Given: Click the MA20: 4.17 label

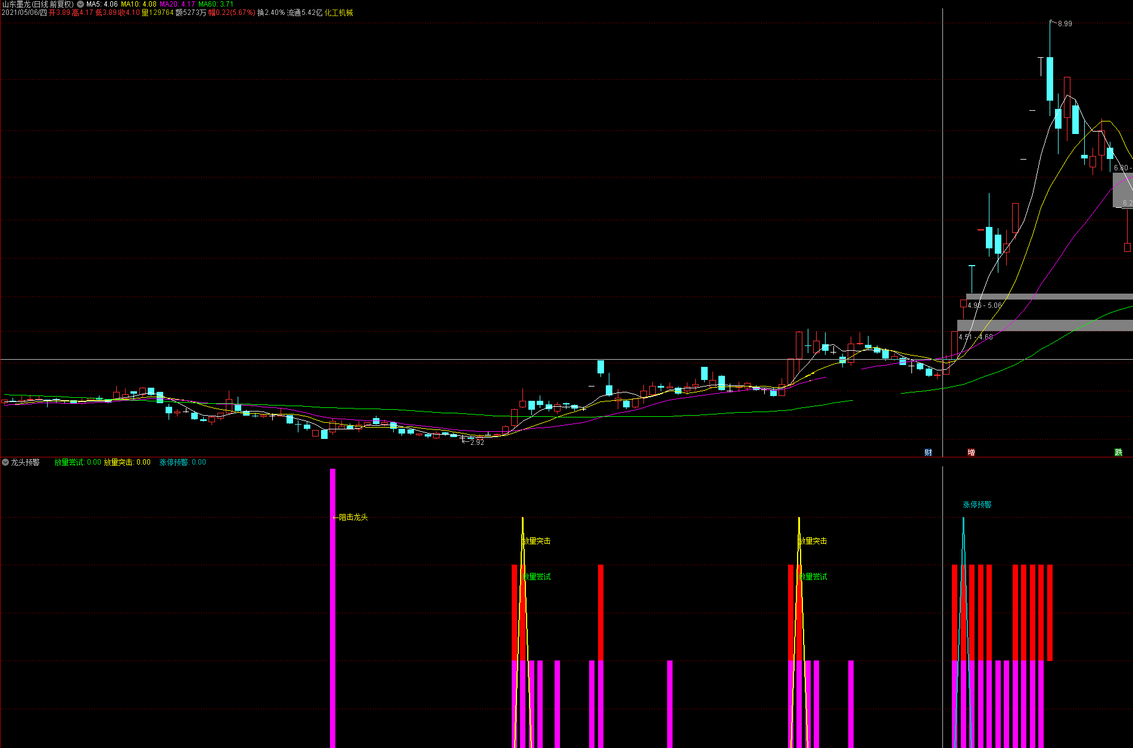Looking at the screenshot, I should pos(178,4).
